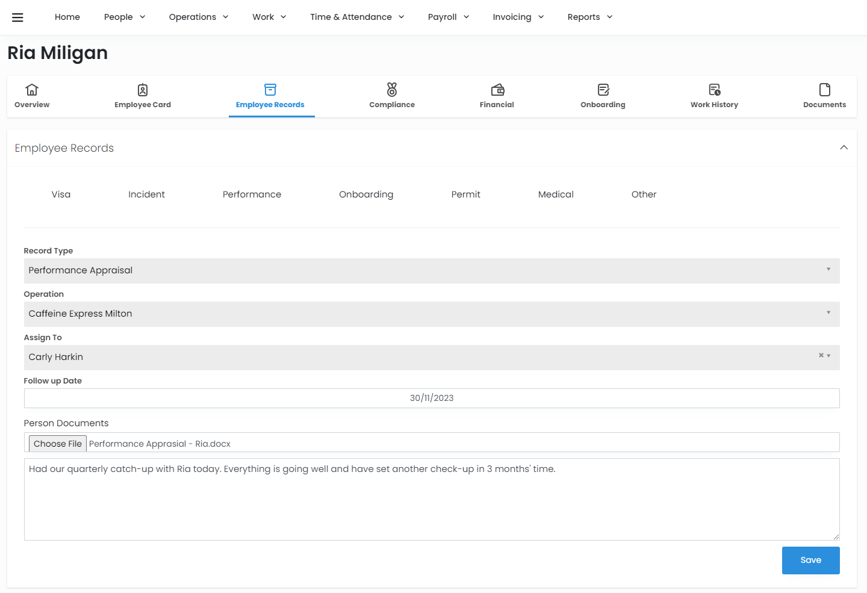The width and height of the screenshot is (867, 593).
Task: Click the Onboarding checklist icon
Action: coord(603,90)
